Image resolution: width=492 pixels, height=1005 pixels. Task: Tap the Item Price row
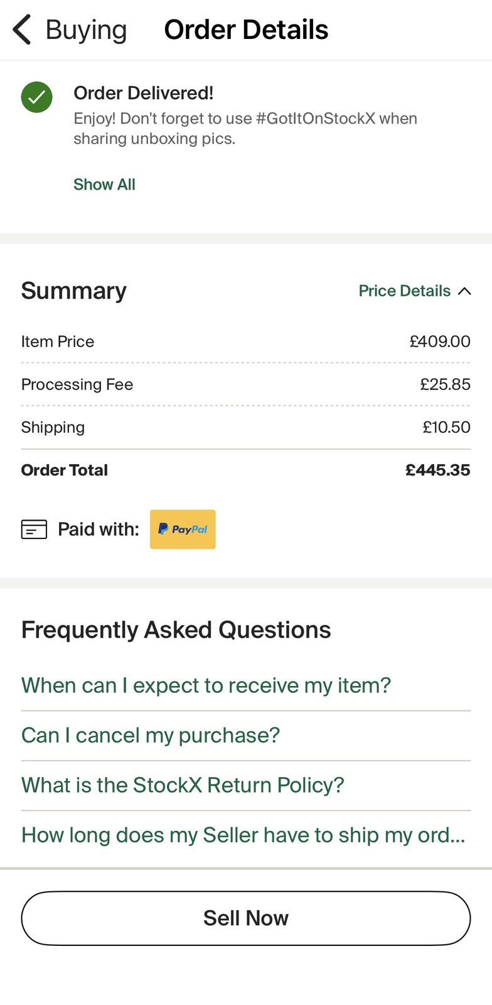point(246,342)
